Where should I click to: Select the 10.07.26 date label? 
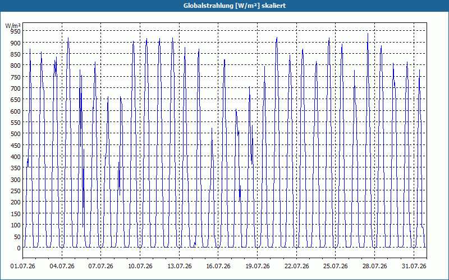(140, 266)
